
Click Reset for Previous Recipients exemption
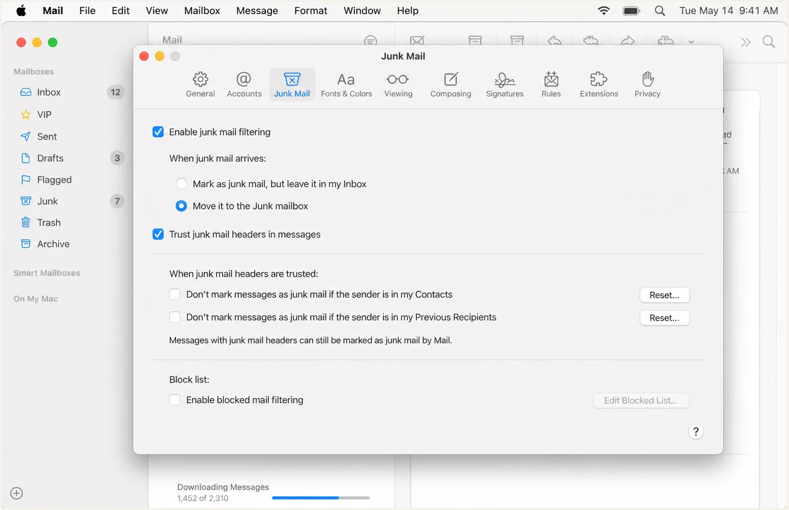[x=665, y=318]
